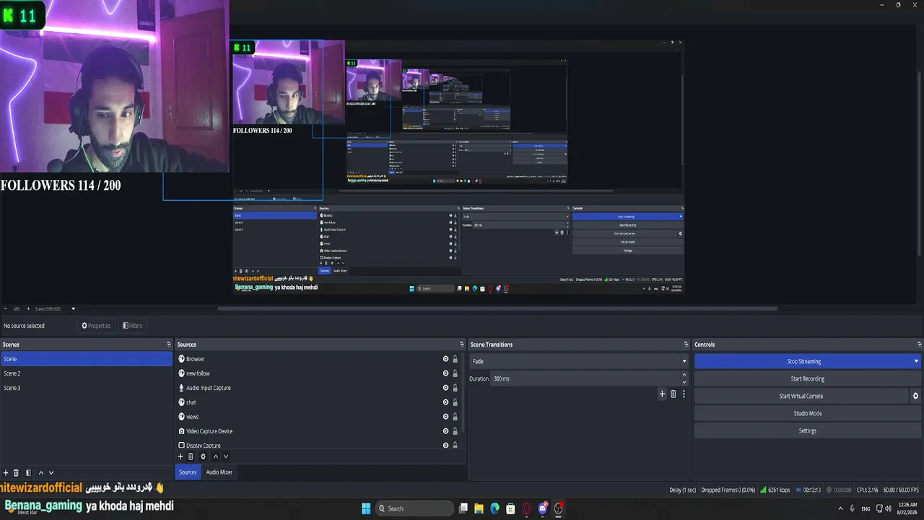
Task: Open the taskbar clock and date
Action: tap(908, 508)
